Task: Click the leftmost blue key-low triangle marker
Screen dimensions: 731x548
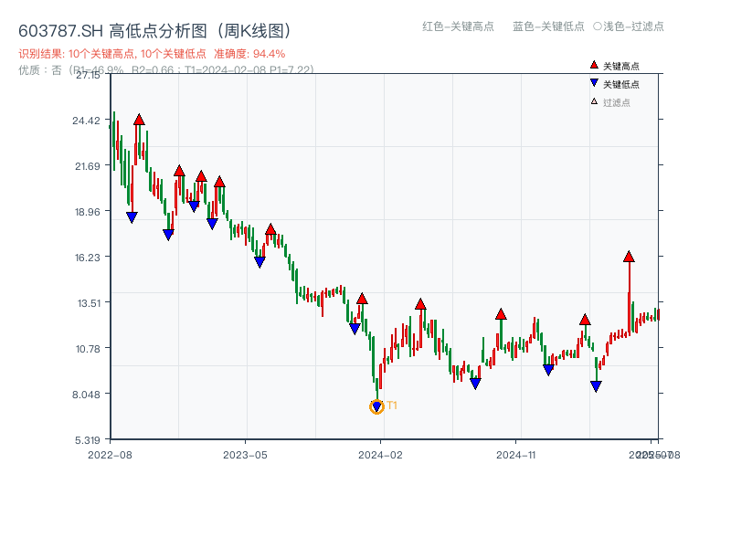Action: pyautogui.click(x=132, y=217)
